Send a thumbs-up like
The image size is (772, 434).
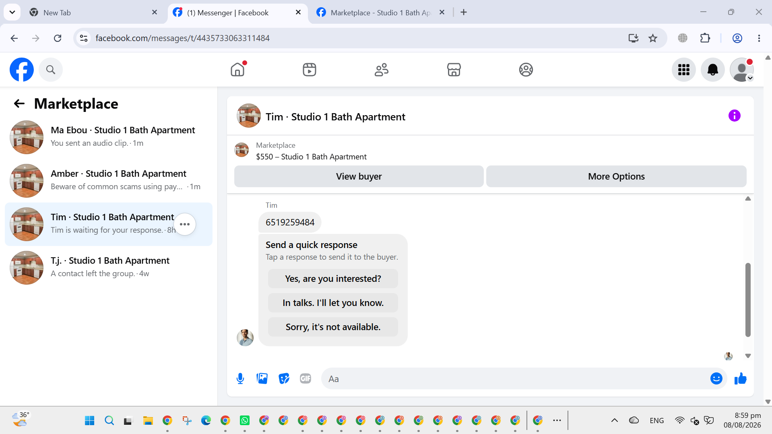tap(741, 378)
